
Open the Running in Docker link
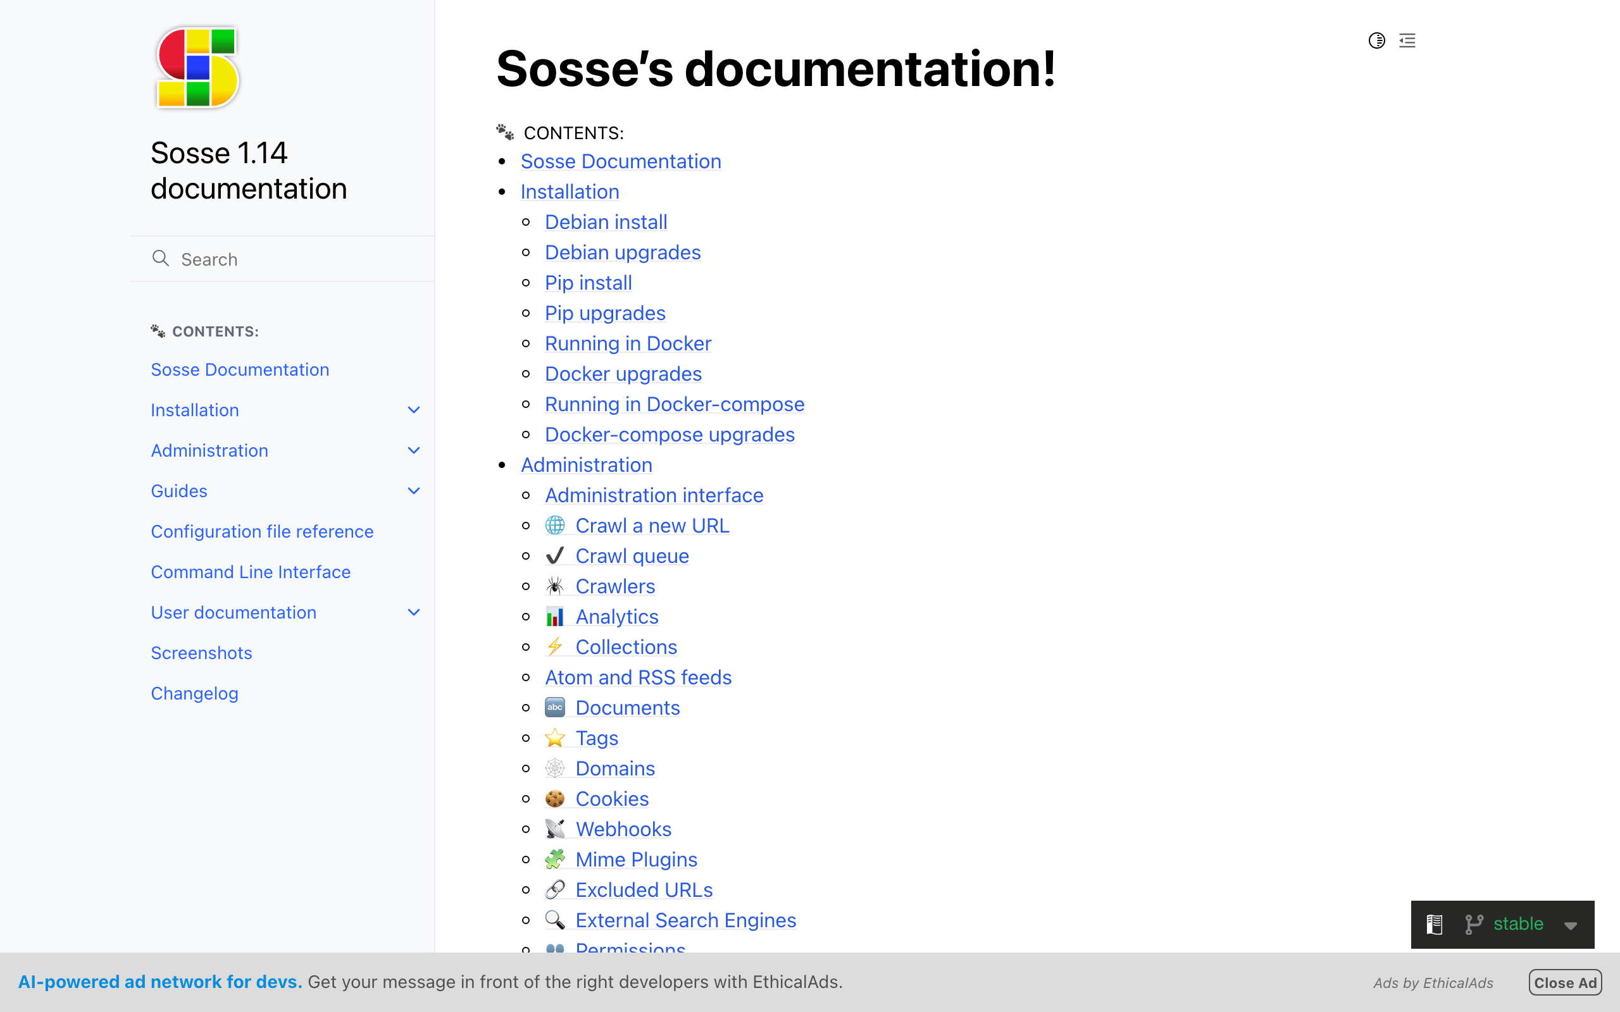(627, 343)
